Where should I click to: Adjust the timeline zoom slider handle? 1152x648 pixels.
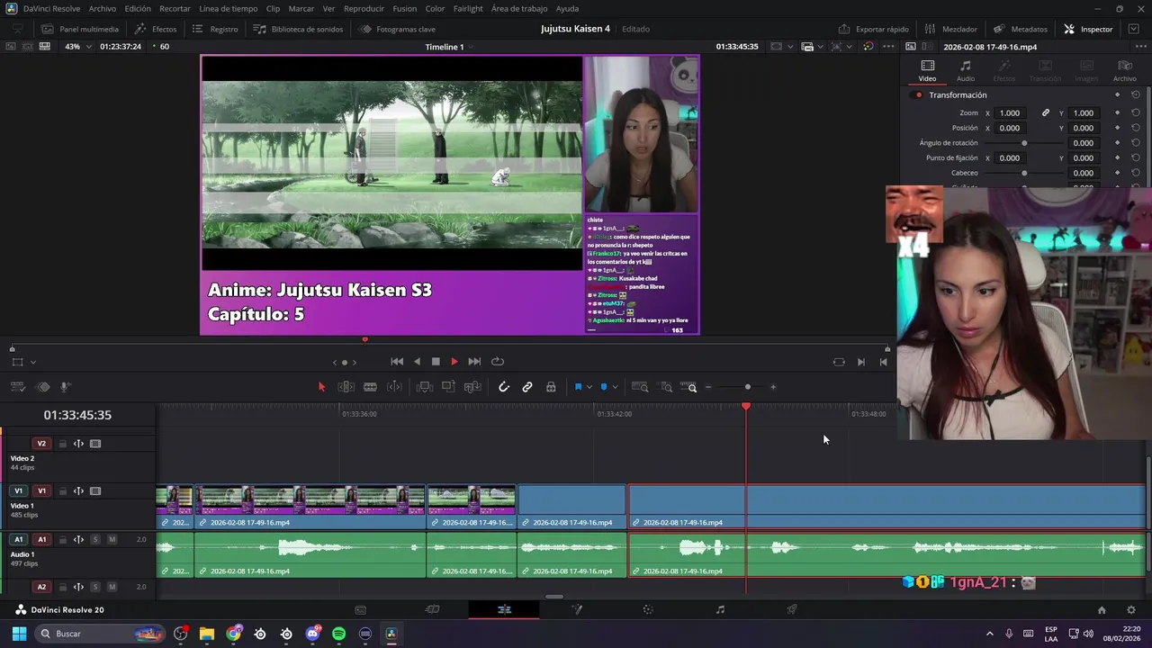click(747, 387)
